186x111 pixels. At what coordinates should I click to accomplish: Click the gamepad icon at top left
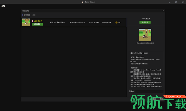click(3, 6)
